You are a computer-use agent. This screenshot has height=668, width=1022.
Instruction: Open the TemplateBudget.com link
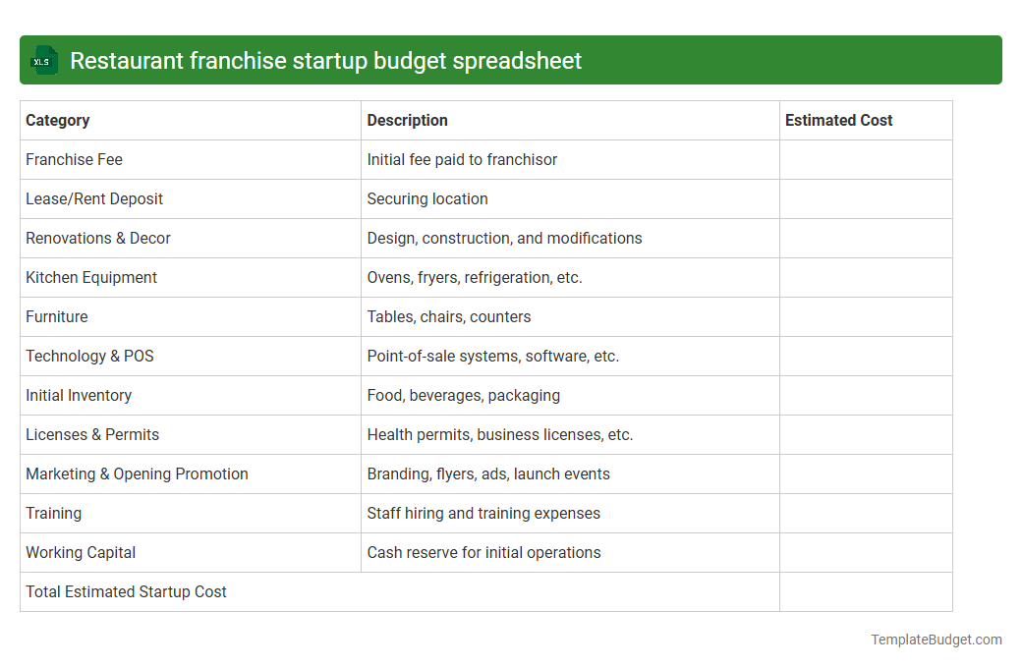(936, 639)
